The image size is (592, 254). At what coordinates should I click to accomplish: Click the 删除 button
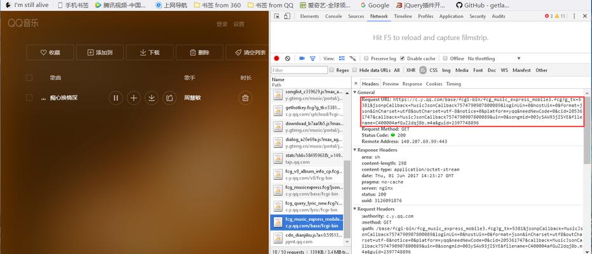(200, 52)
